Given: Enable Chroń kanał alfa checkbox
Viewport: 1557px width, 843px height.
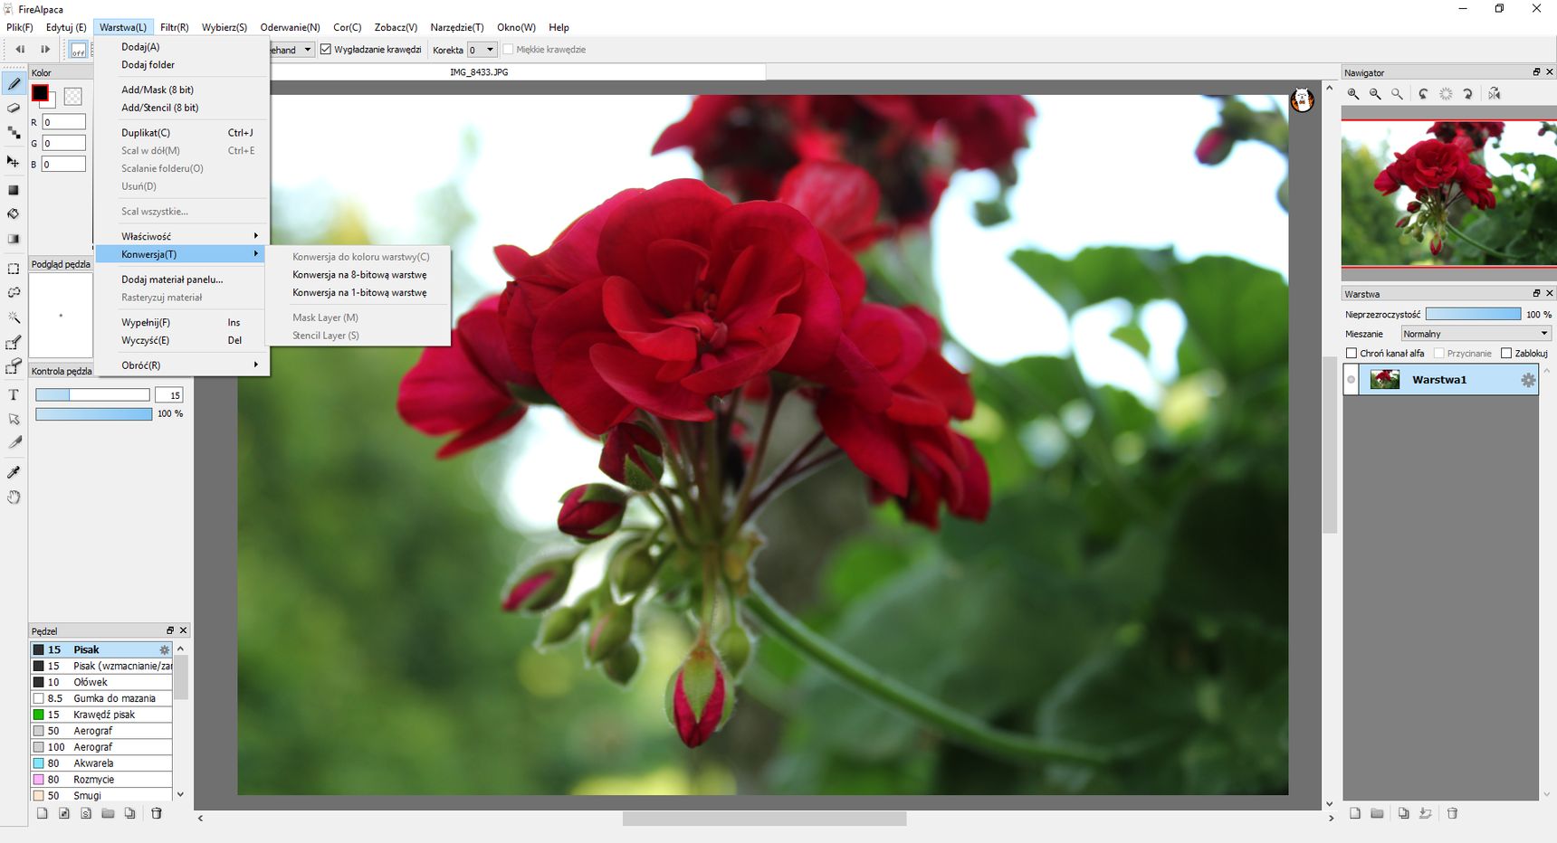Looking at the screenshot, I should pyautogui.click(x=1352, y=354).
